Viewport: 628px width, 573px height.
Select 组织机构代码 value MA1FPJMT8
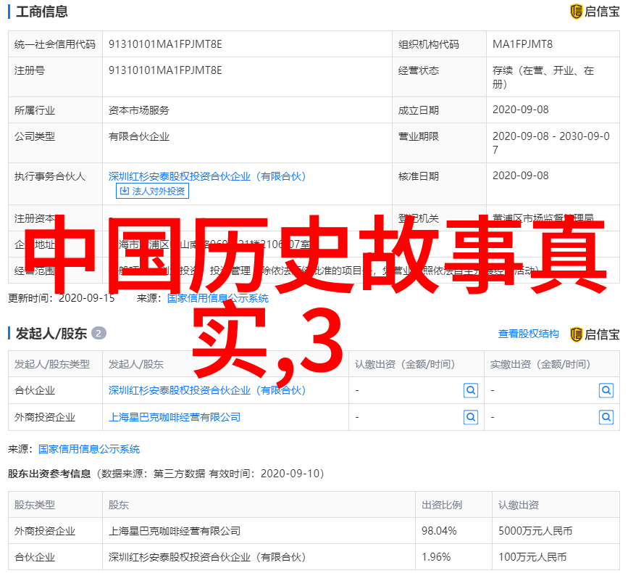(522, 44)
